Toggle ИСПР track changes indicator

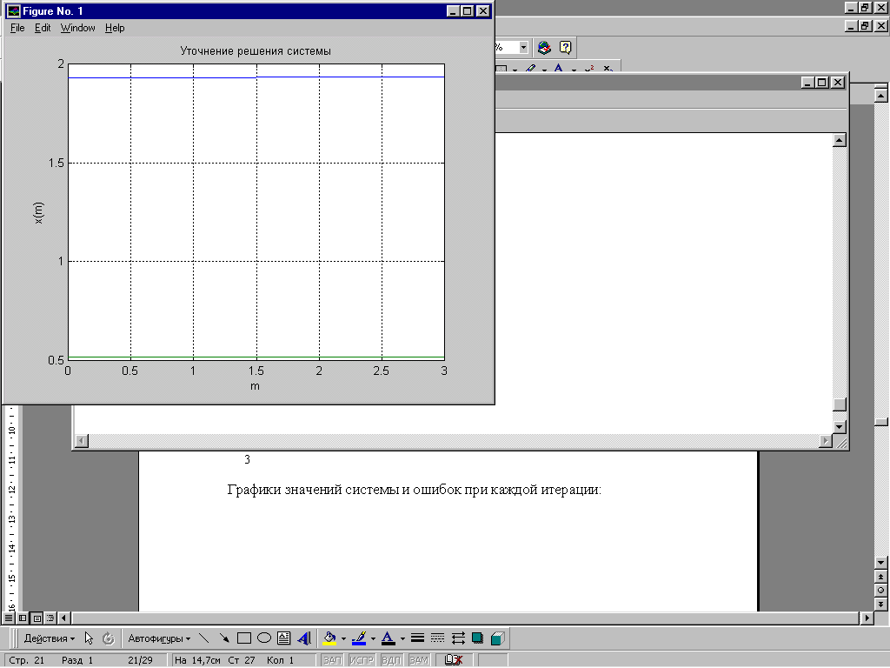click(362, 660)
